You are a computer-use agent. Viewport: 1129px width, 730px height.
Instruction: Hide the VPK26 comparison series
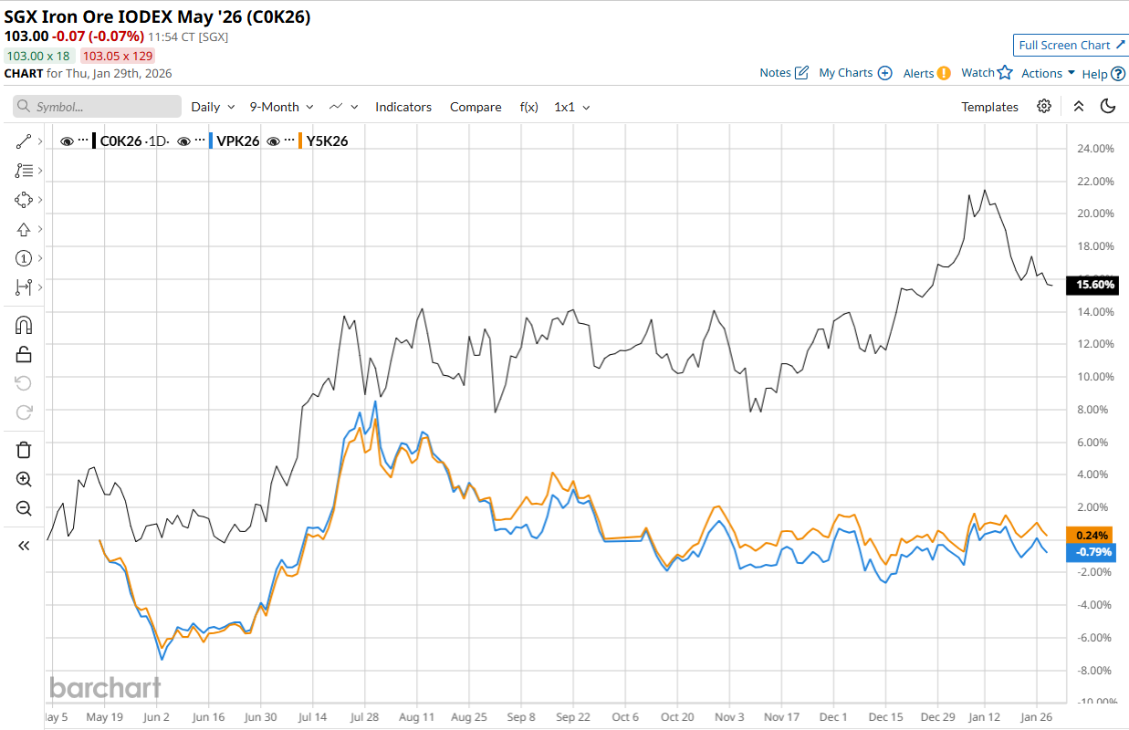coord(184,141)
